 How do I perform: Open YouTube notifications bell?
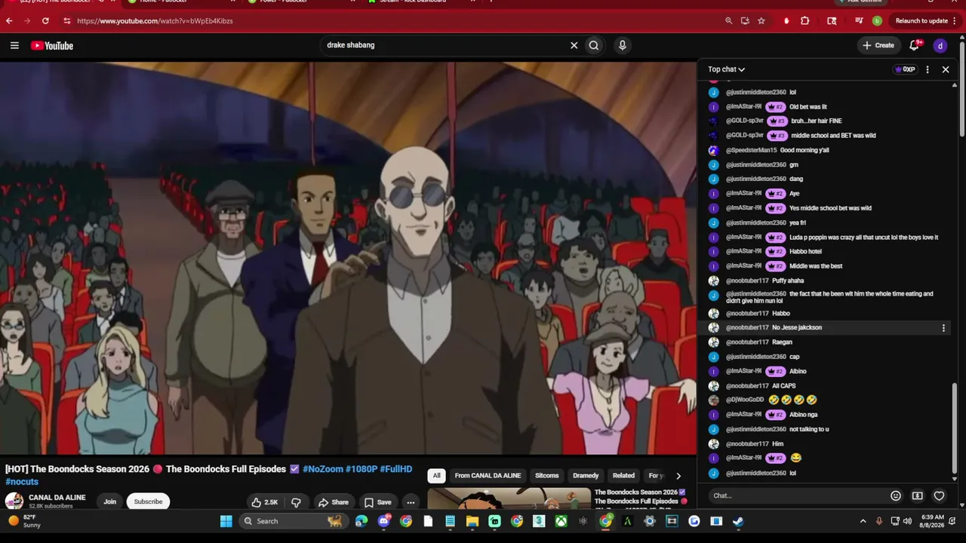[x=915, y=45]
